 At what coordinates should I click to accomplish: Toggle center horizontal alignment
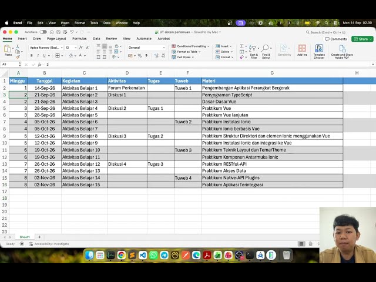(105, 52)
